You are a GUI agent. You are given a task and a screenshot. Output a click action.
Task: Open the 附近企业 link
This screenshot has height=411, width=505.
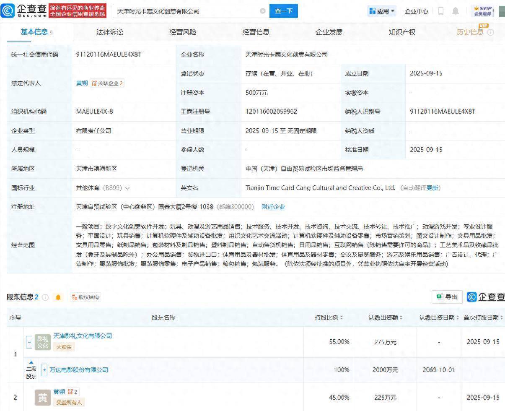[x=273, y=207]
